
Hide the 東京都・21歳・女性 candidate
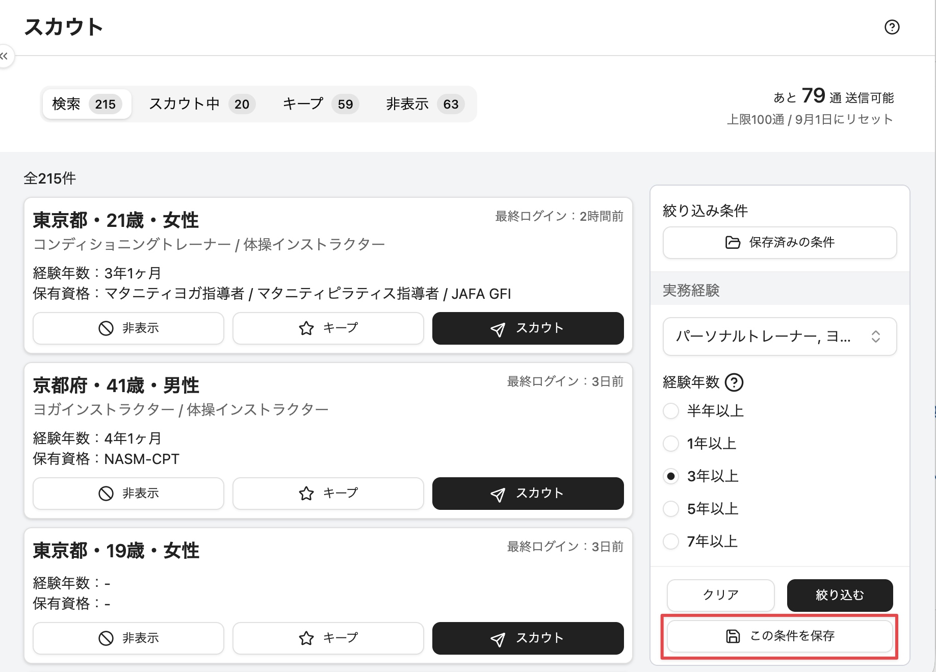(x=128, y=328)
